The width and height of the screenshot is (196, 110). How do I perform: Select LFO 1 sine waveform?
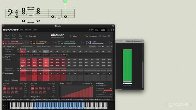pos(5,88)
